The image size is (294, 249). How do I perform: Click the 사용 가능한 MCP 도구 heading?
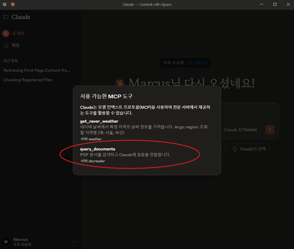(x=106, y=96)
